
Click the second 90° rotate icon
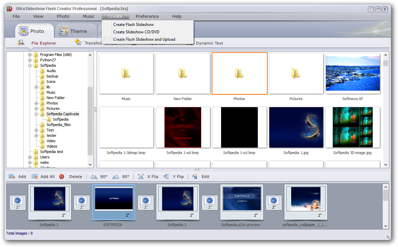[116, 177]
